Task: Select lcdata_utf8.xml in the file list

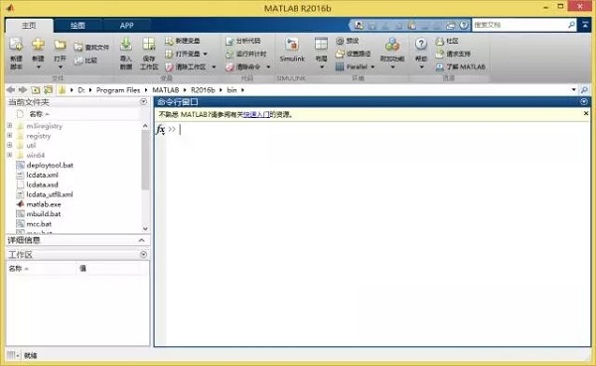Action: click(50, 194)
